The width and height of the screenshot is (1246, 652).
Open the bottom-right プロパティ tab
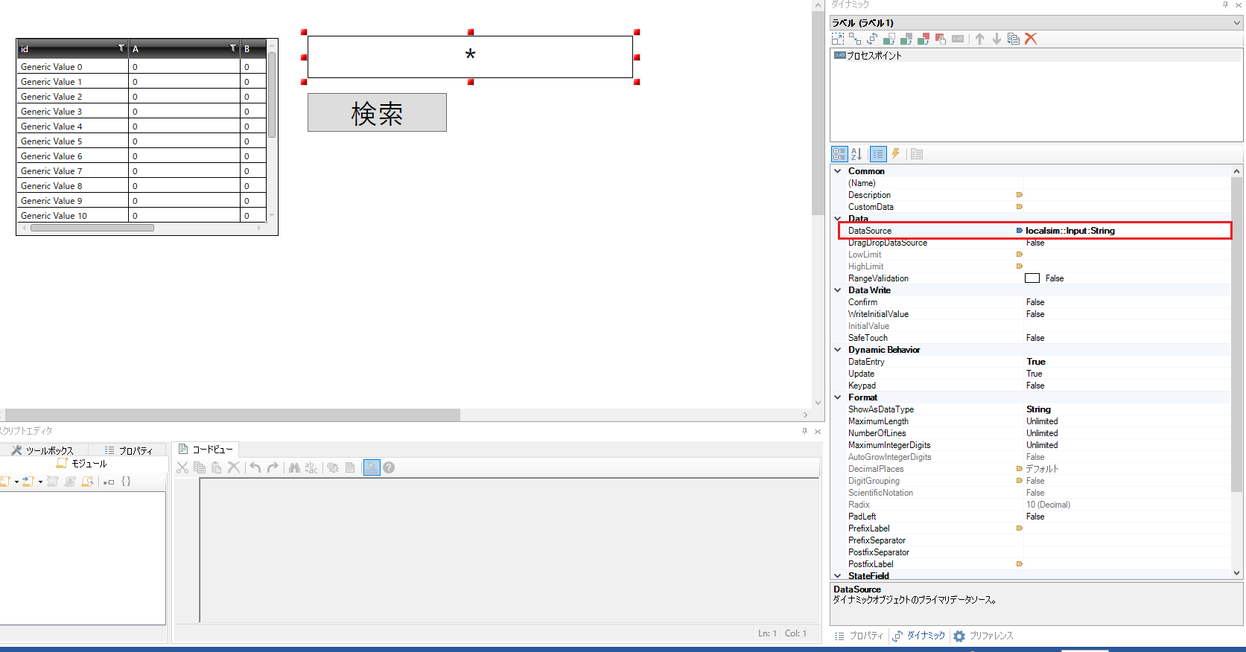point(859,636)
